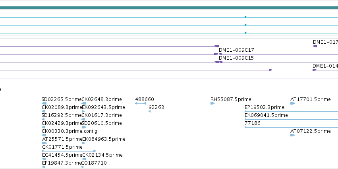Open the CK02648.3prime feature label
The image size is (338, 169).
[102, 99]
